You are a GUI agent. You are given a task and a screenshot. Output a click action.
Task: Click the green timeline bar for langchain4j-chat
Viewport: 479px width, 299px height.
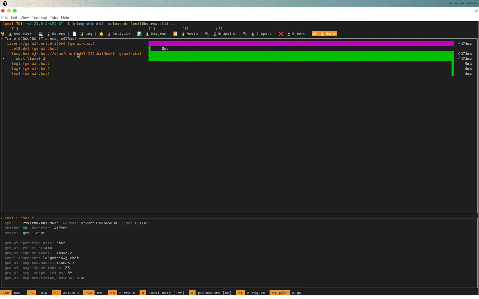click(301, 53)
